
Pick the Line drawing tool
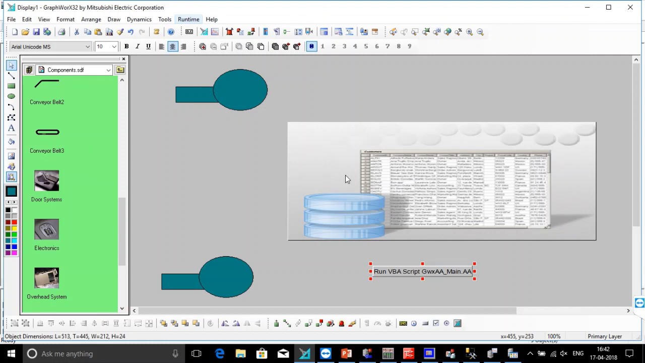point(11,76)
